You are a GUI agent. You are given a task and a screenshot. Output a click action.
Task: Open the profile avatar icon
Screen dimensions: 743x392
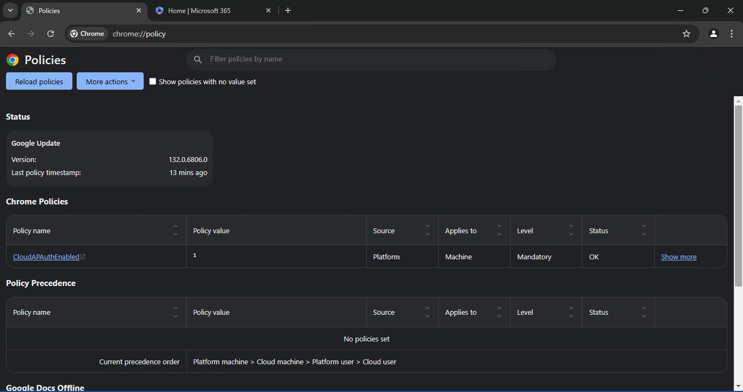(714, 34)
